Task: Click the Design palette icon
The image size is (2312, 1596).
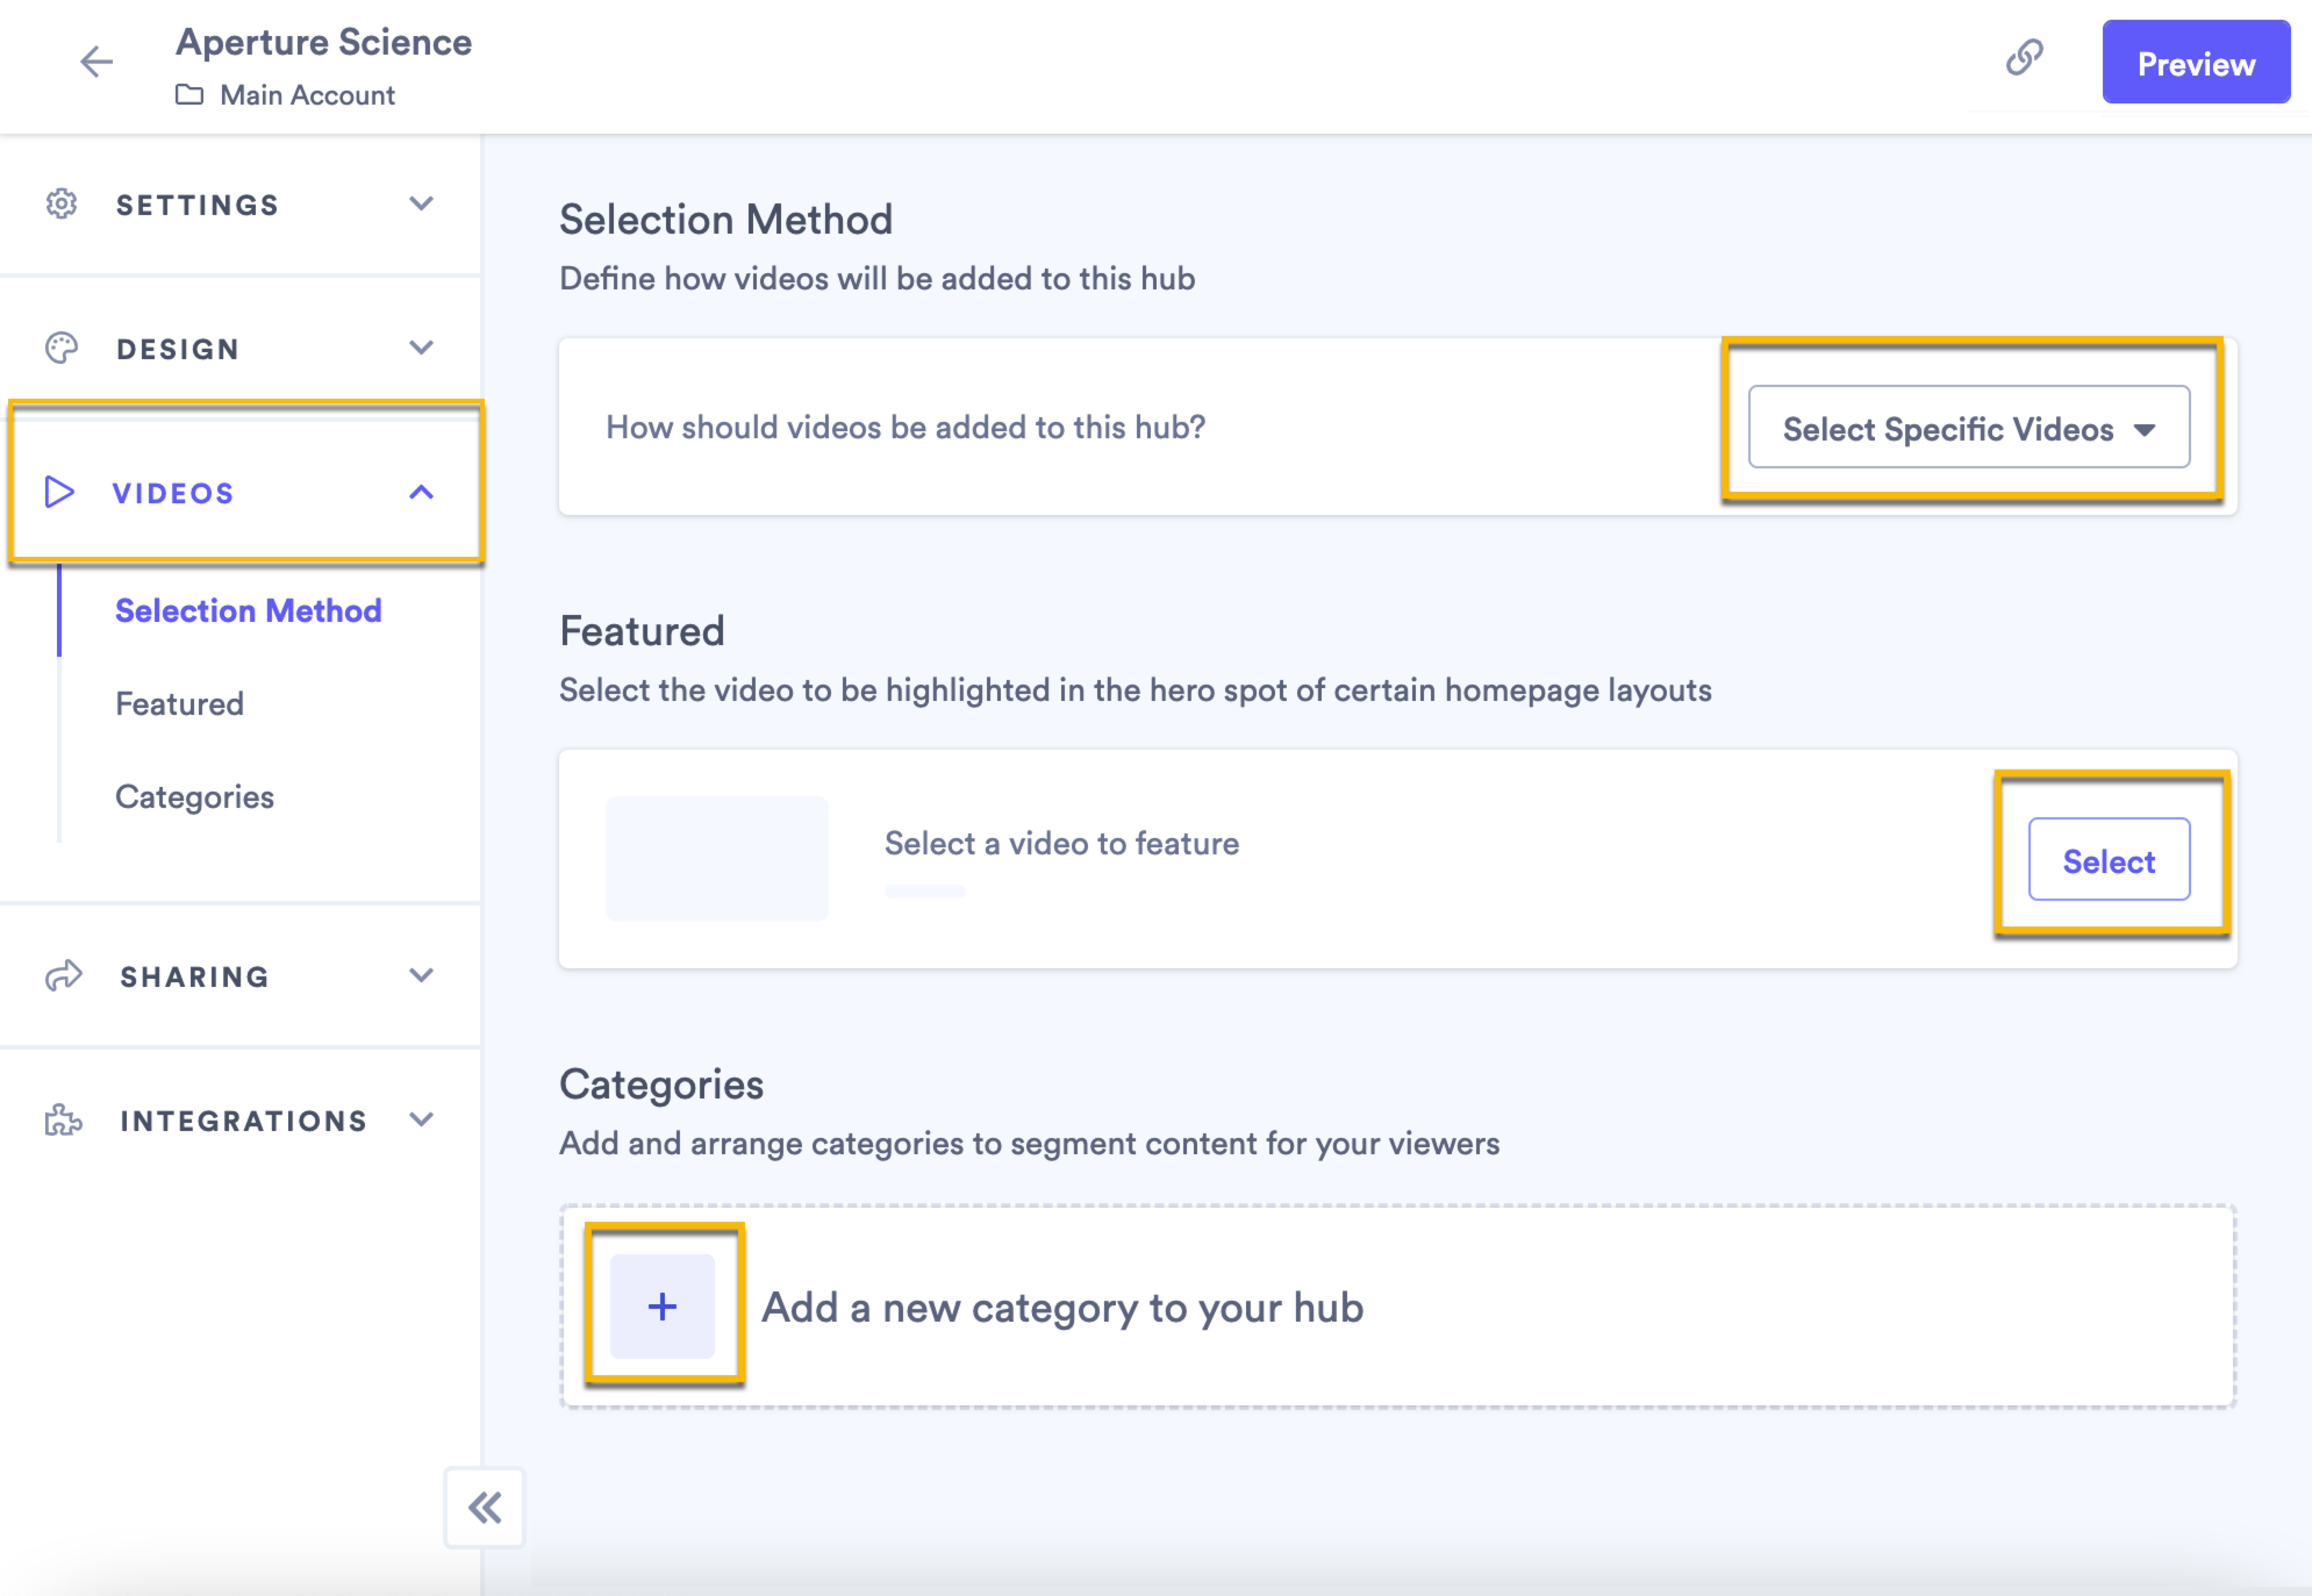Action: pos(62,348)
